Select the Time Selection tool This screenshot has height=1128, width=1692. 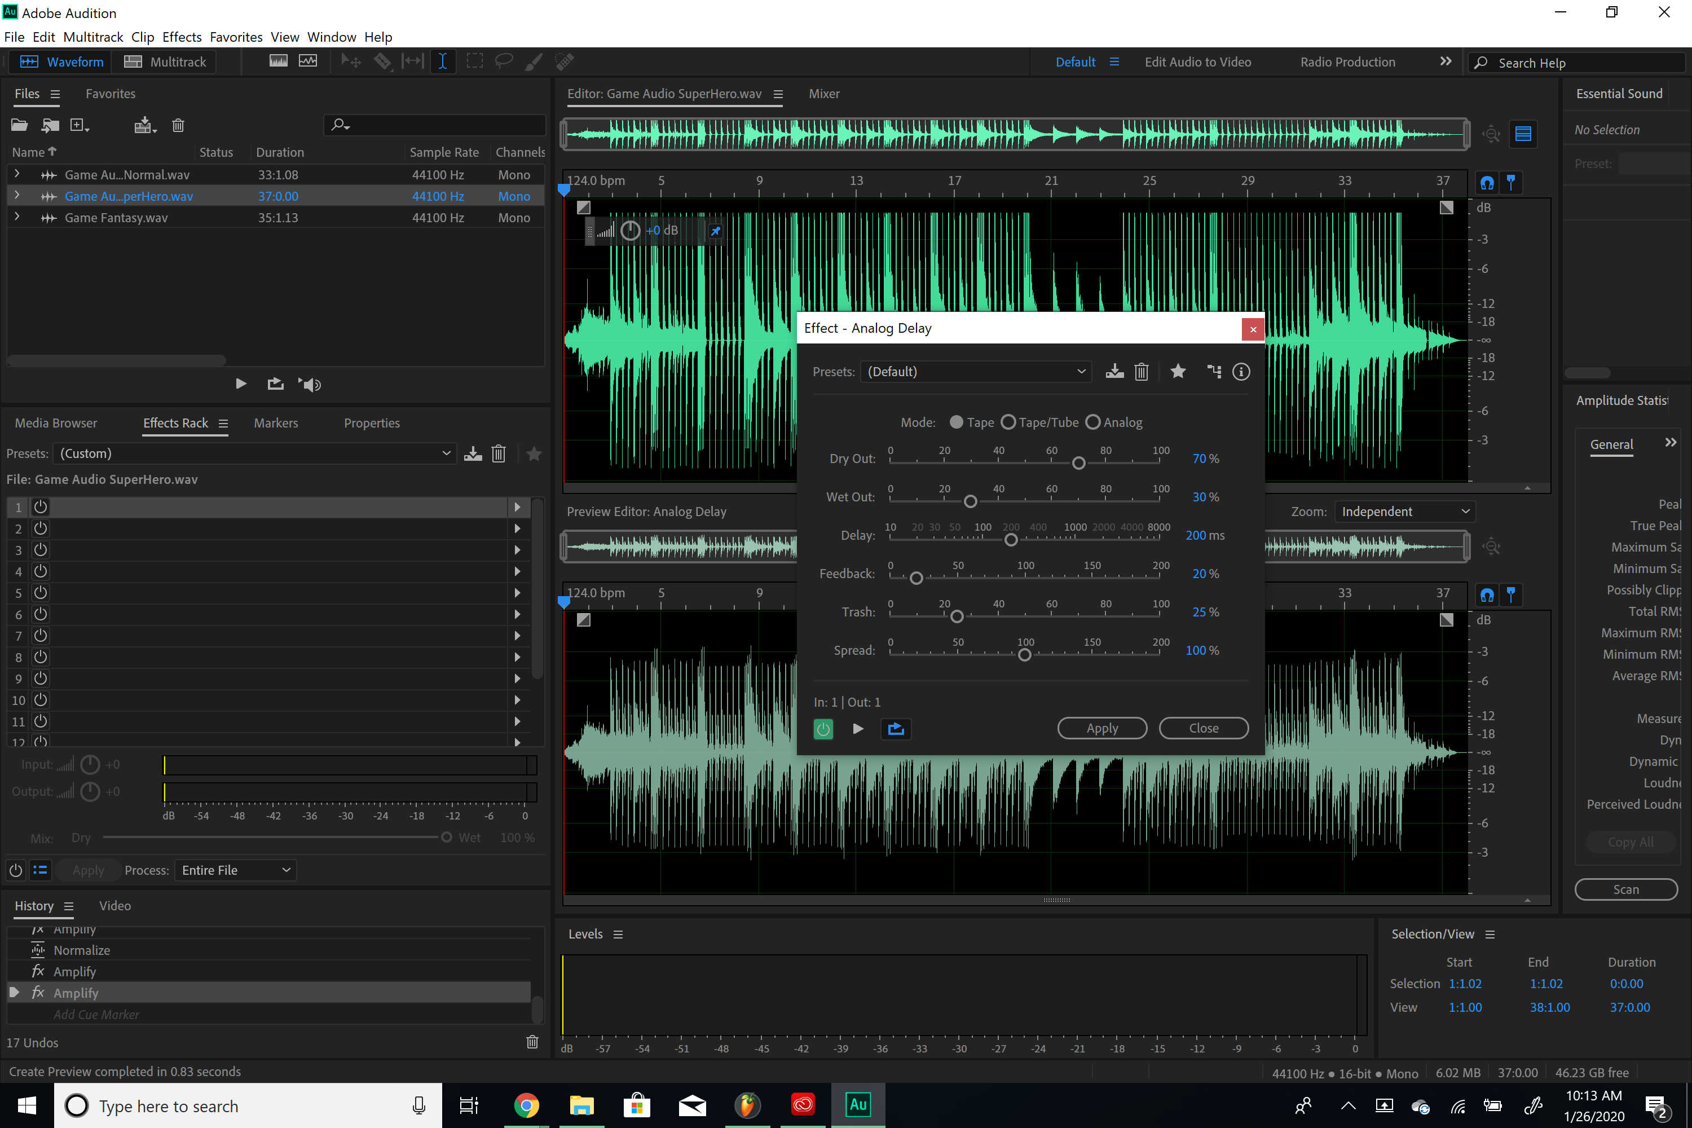pos(442,61)
